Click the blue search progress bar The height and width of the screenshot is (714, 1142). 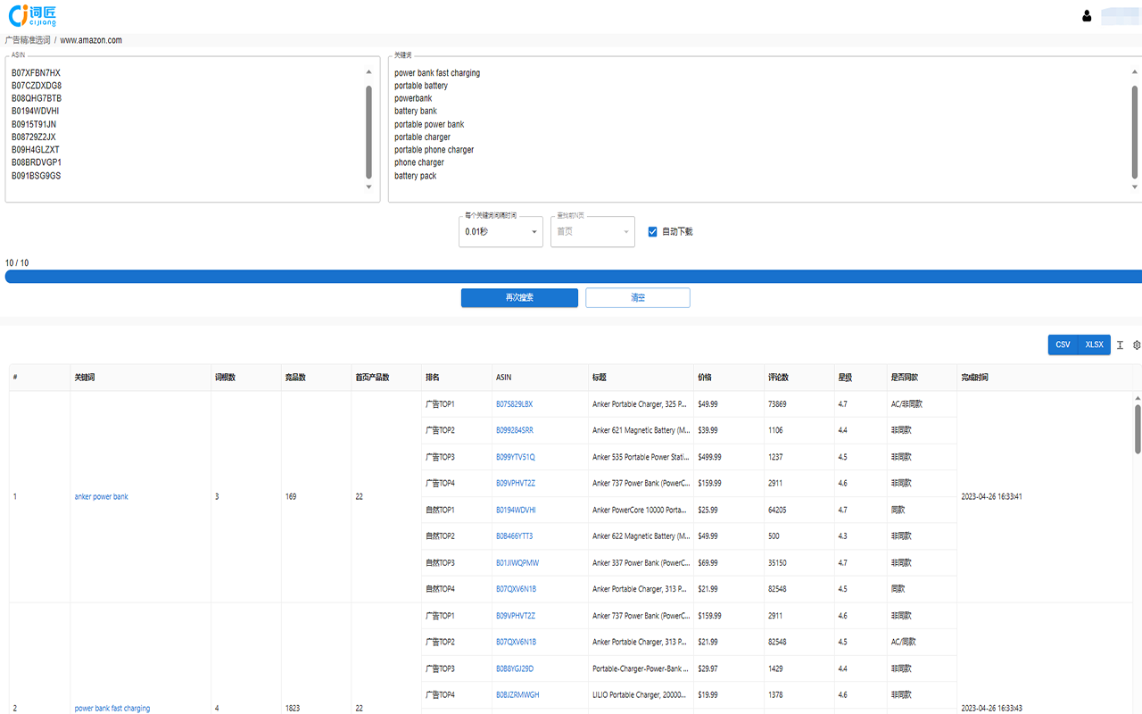571,277
